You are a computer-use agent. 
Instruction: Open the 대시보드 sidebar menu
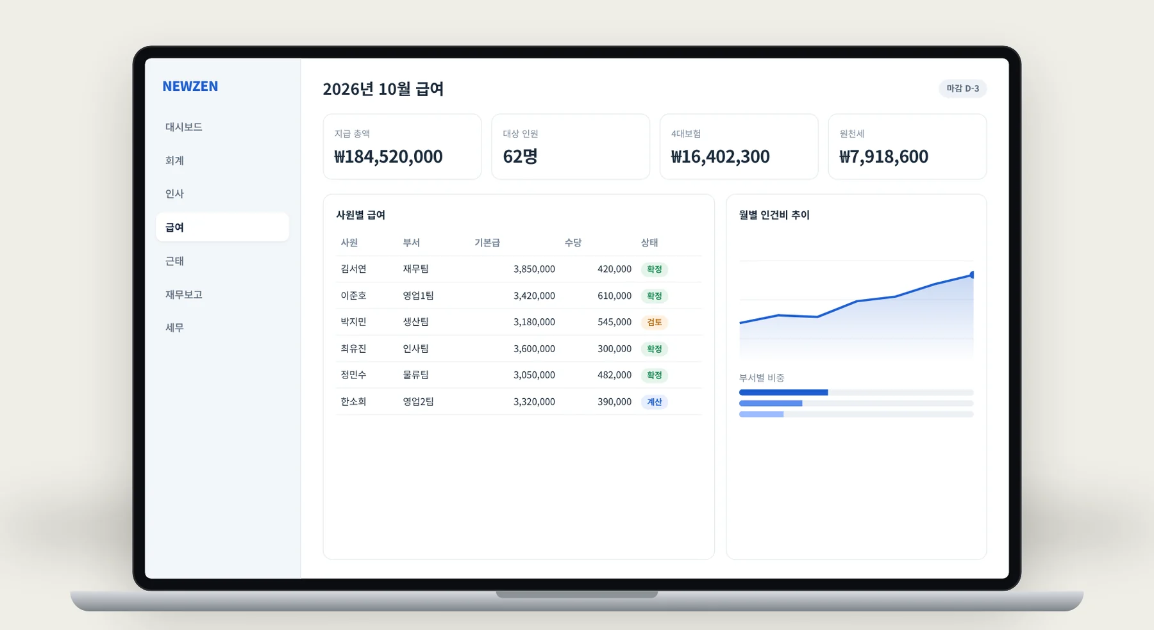(x=222, y=127)
